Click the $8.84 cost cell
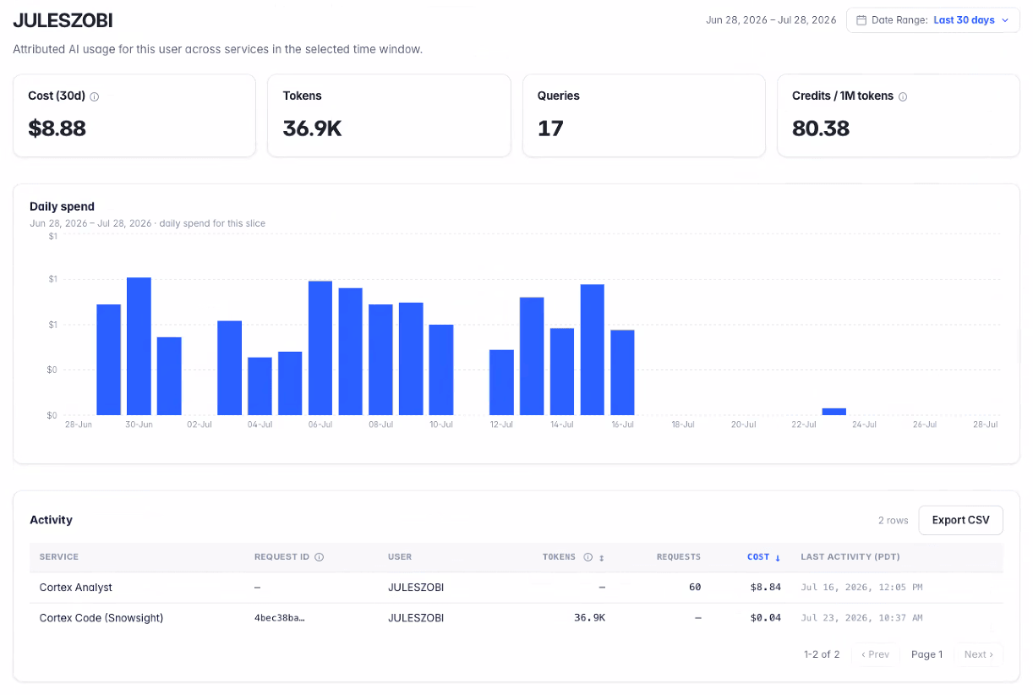Screen dimensions: 1033x695 click(765, 588)
